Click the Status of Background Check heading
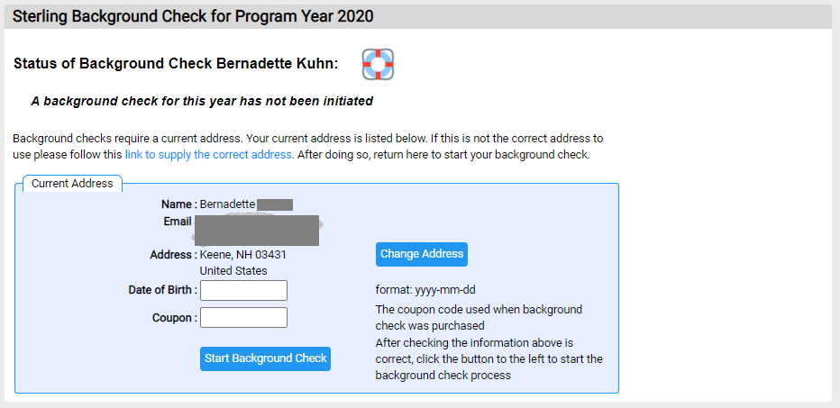 tap(176, 64)
